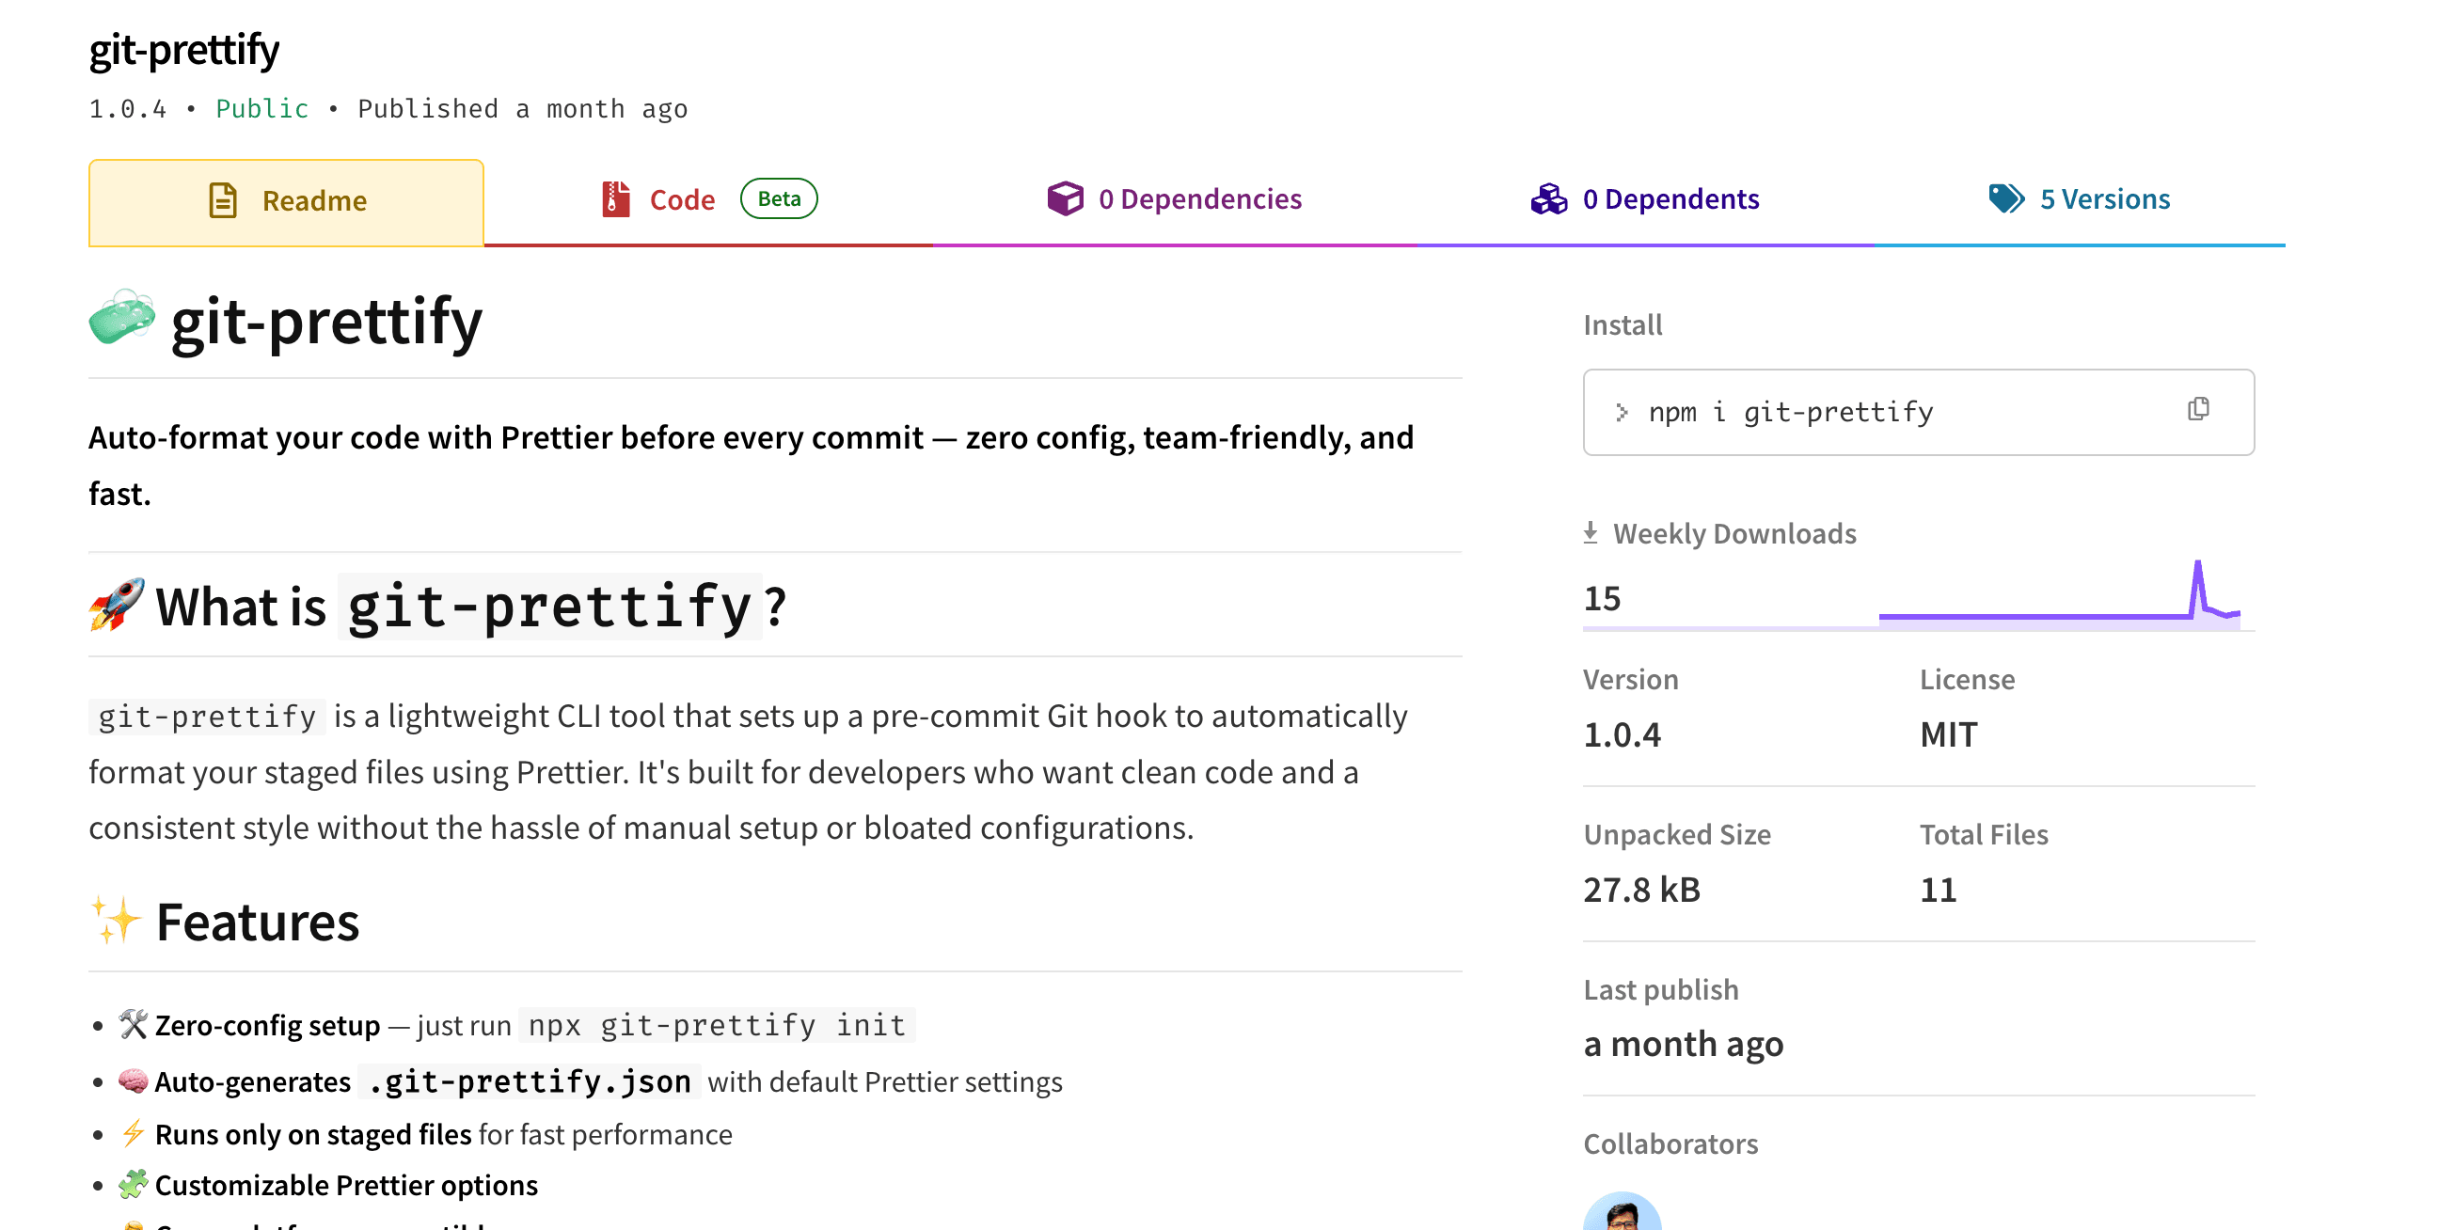Click 'Runs only on staged files' feature
2438x1230 pixels.
tap(312, 1133)
